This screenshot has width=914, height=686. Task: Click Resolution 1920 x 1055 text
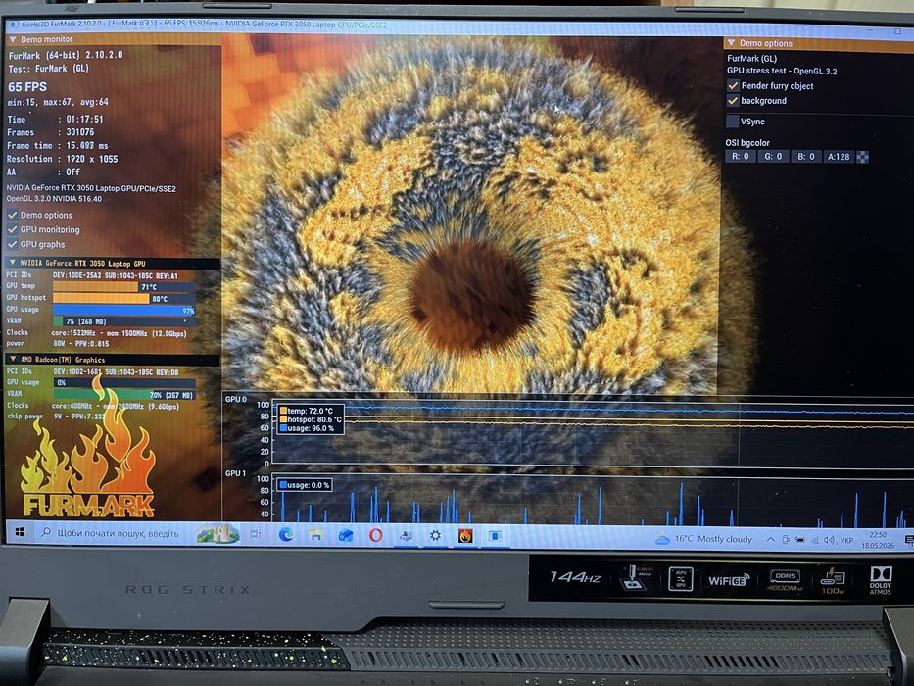[x=63, y=159]
